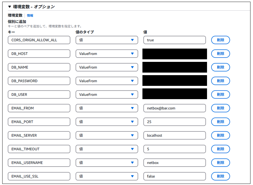253x185 pixels.
Task: Delete the EMAIL_FROM variable
Action: (x=221, y=108)
